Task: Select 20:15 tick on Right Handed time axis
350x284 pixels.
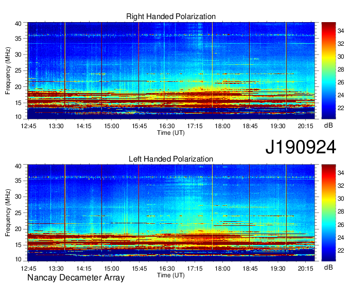Action: pos(306,126)
